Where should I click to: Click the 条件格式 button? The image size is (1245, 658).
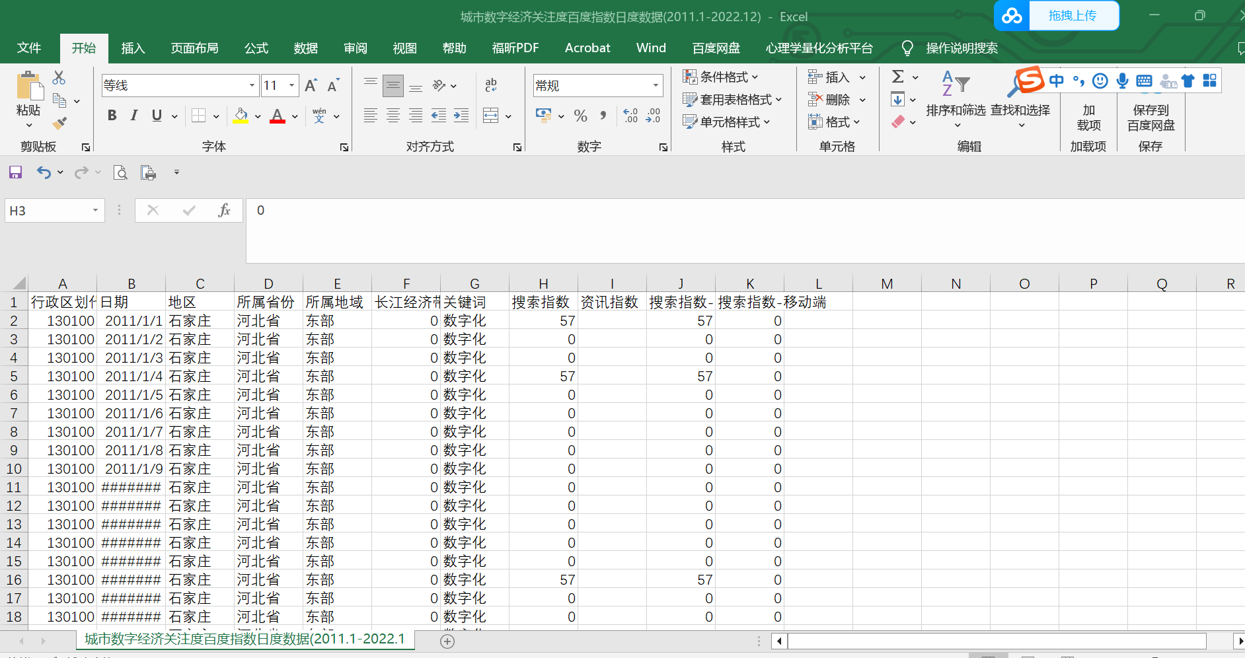coord(721,77)
